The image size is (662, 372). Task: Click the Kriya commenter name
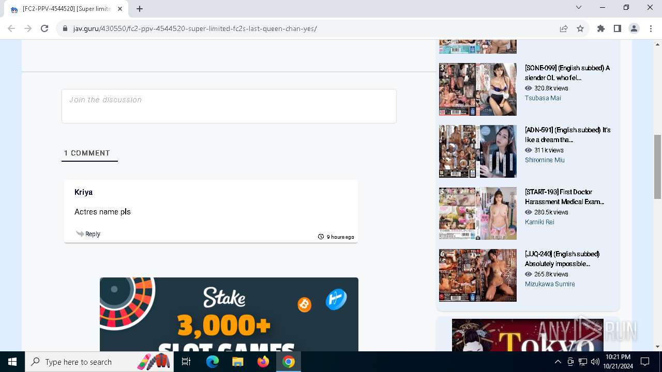[x=83, y=192]
